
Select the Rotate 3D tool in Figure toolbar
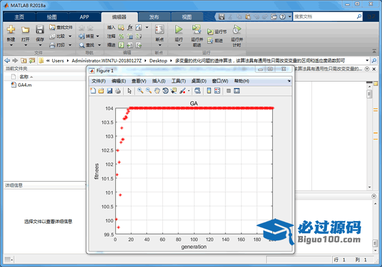pos(166,91)
